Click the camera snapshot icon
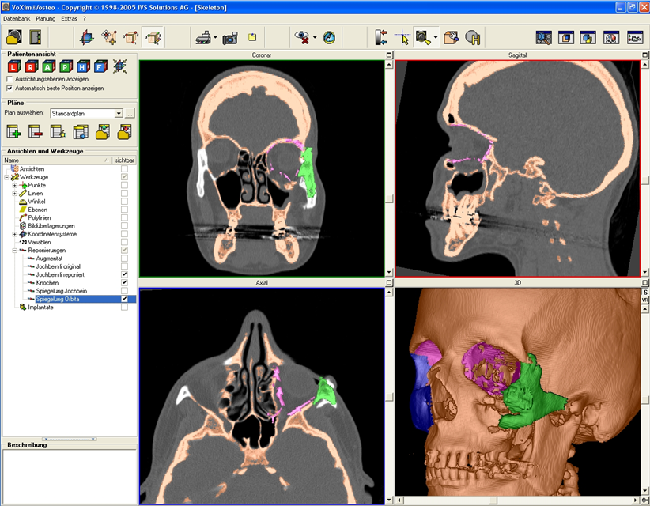This screenshot has height=506, width=650. (x=229, y=37)
